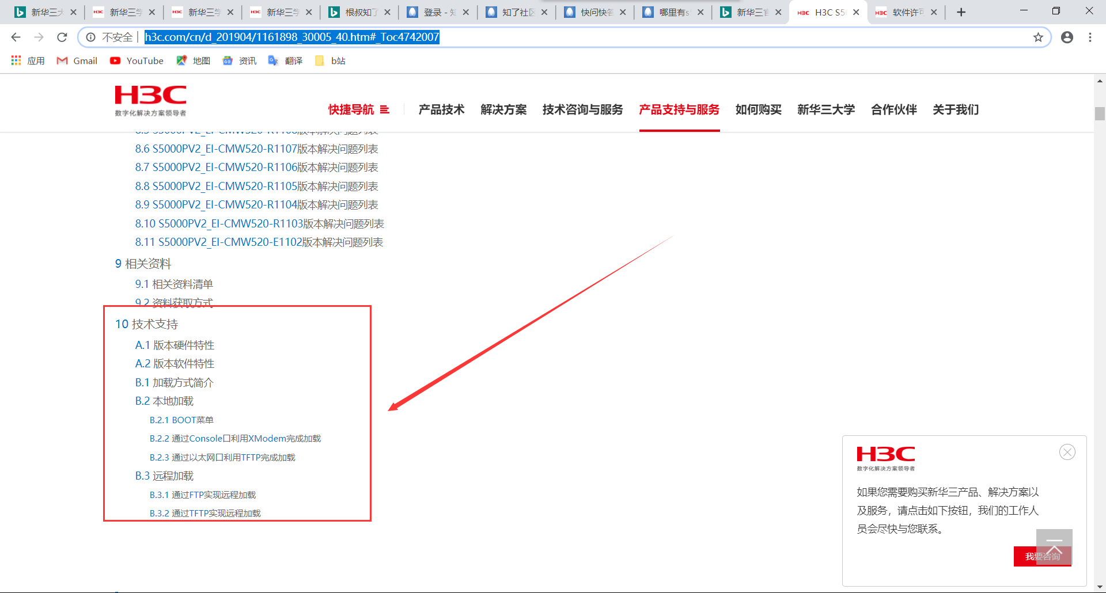Go to A.2 版本软件特性
Image resolution: width=1106 pixels, height=593 pixels.
175,364
